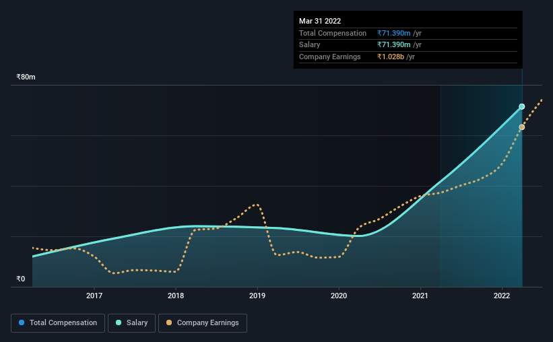Toggle the Salary legend button
The height and width of the screenshot is (342, 553).
131,323
